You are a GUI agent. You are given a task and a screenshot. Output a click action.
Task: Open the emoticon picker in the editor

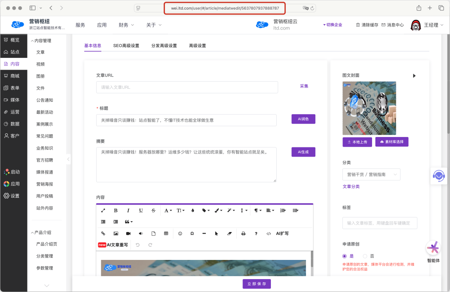(x=180, y=234)
